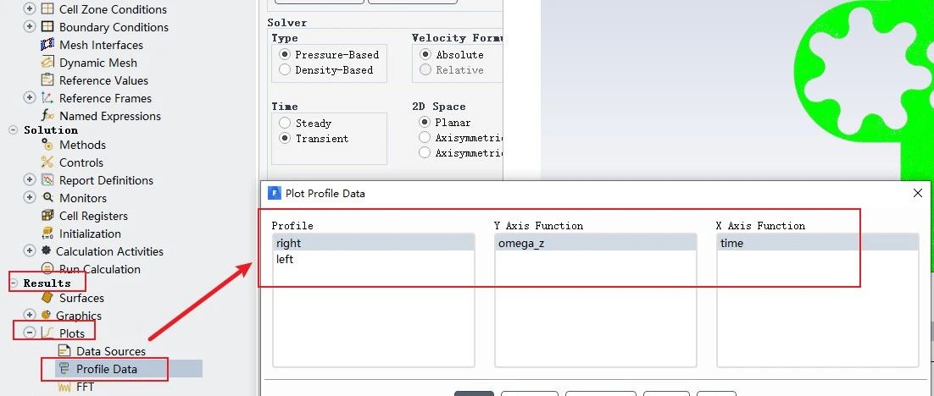
Task: Expand the Boundary Conditions node
Action: 30,27
